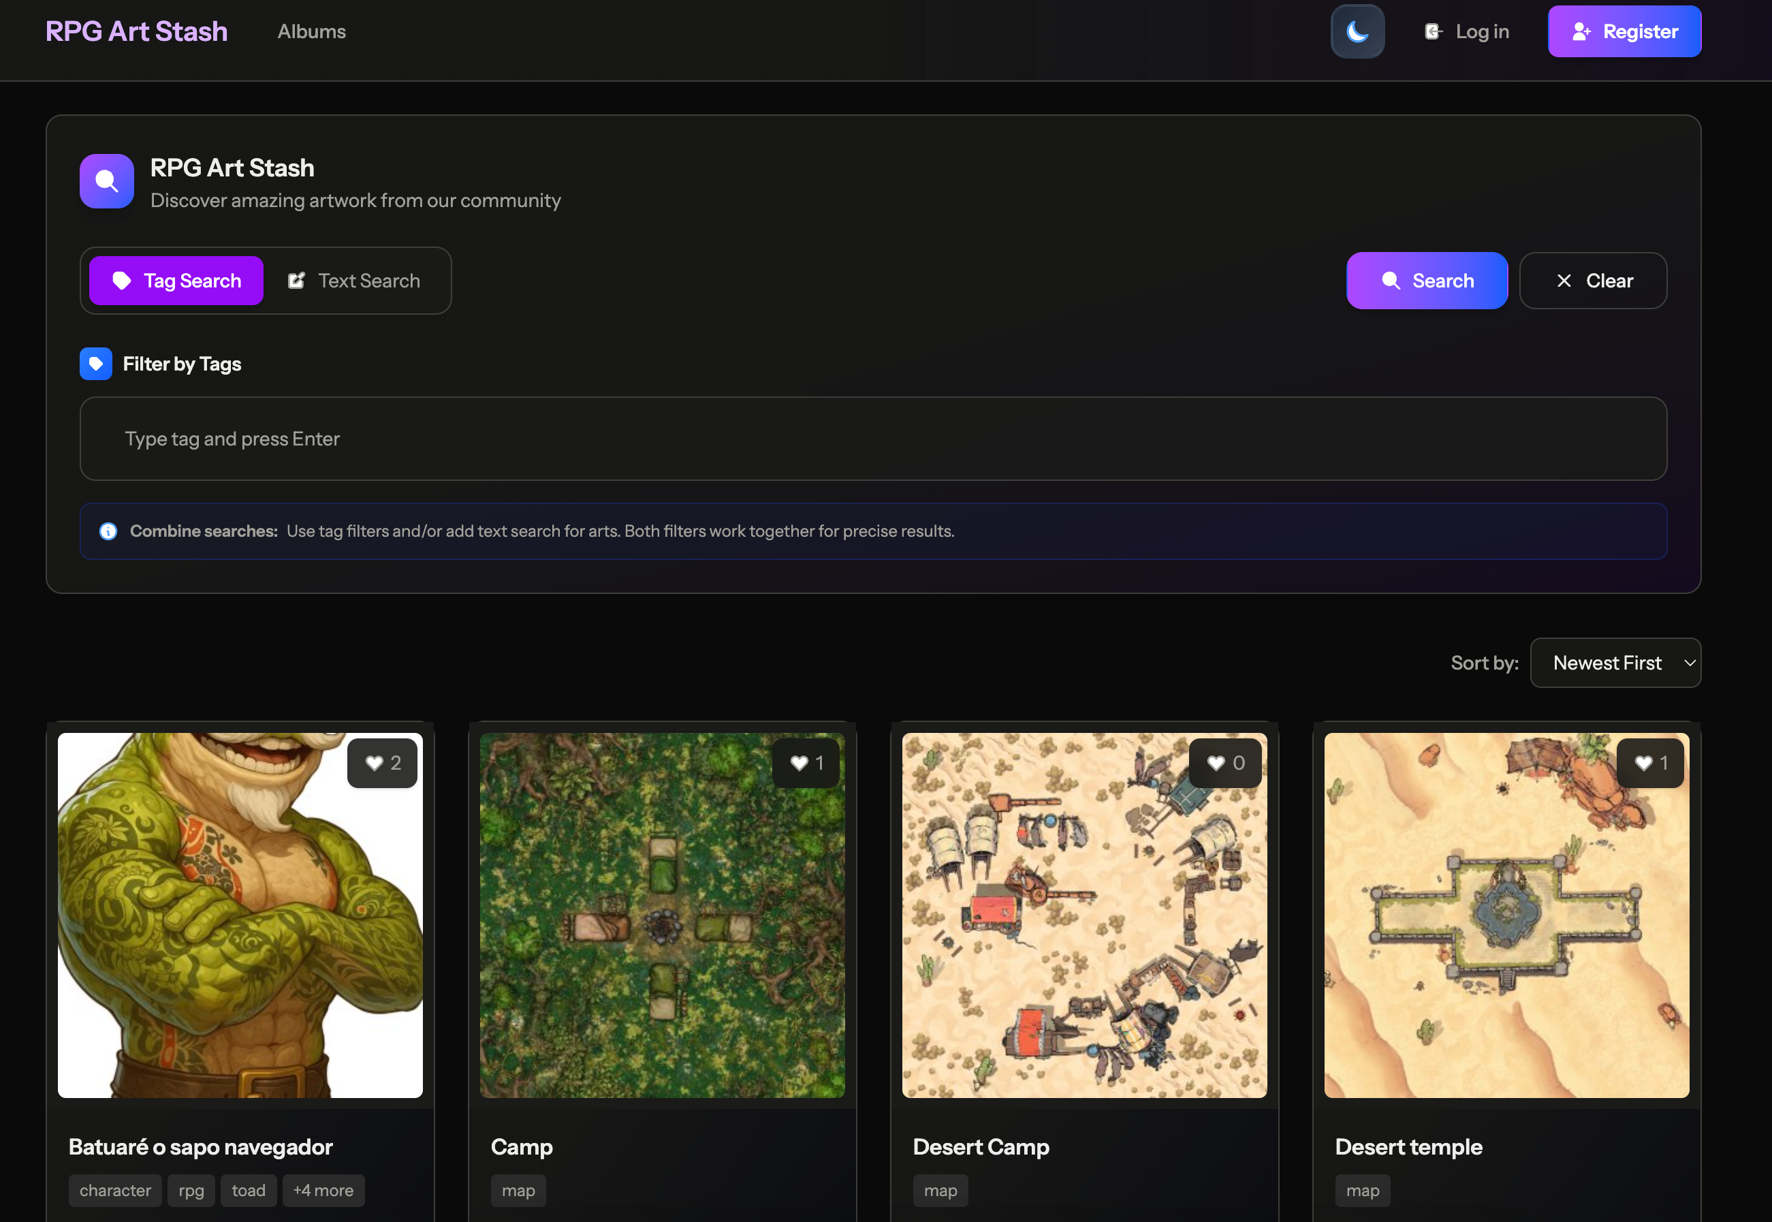Click the tag input field
This screenshot has width=1772, height=1222.
(872, 439)
